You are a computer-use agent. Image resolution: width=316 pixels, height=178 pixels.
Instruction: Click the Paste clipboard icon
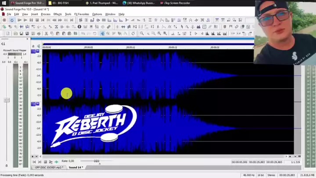click(x=57, y=33)
